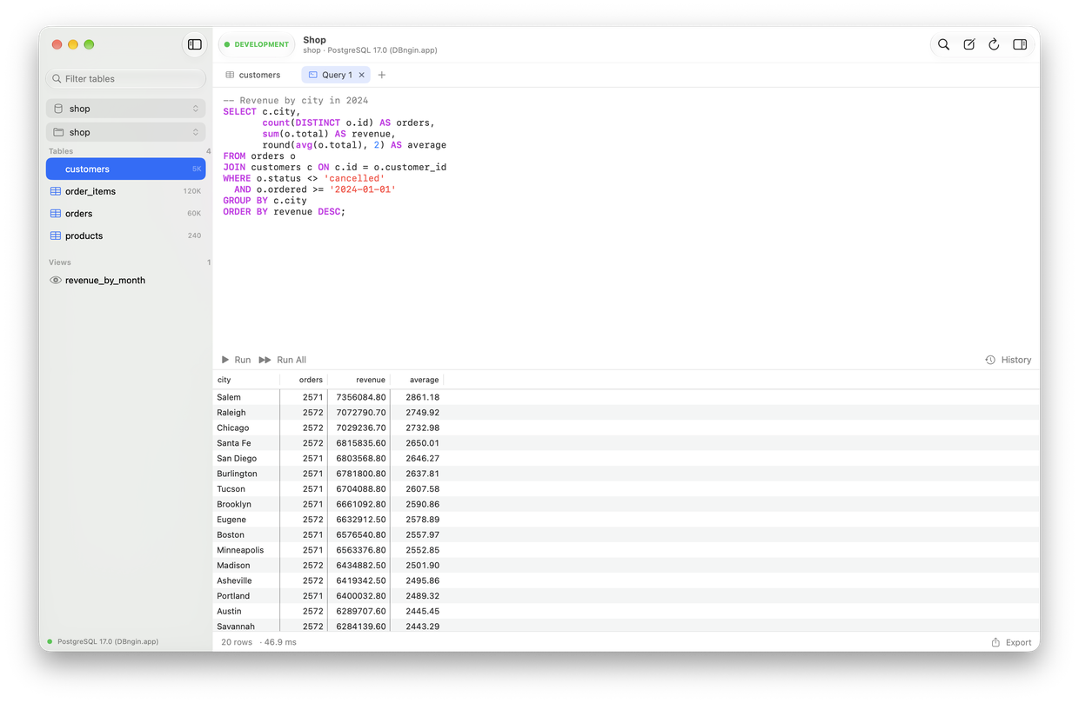Sort by the revenue column header

359,380
